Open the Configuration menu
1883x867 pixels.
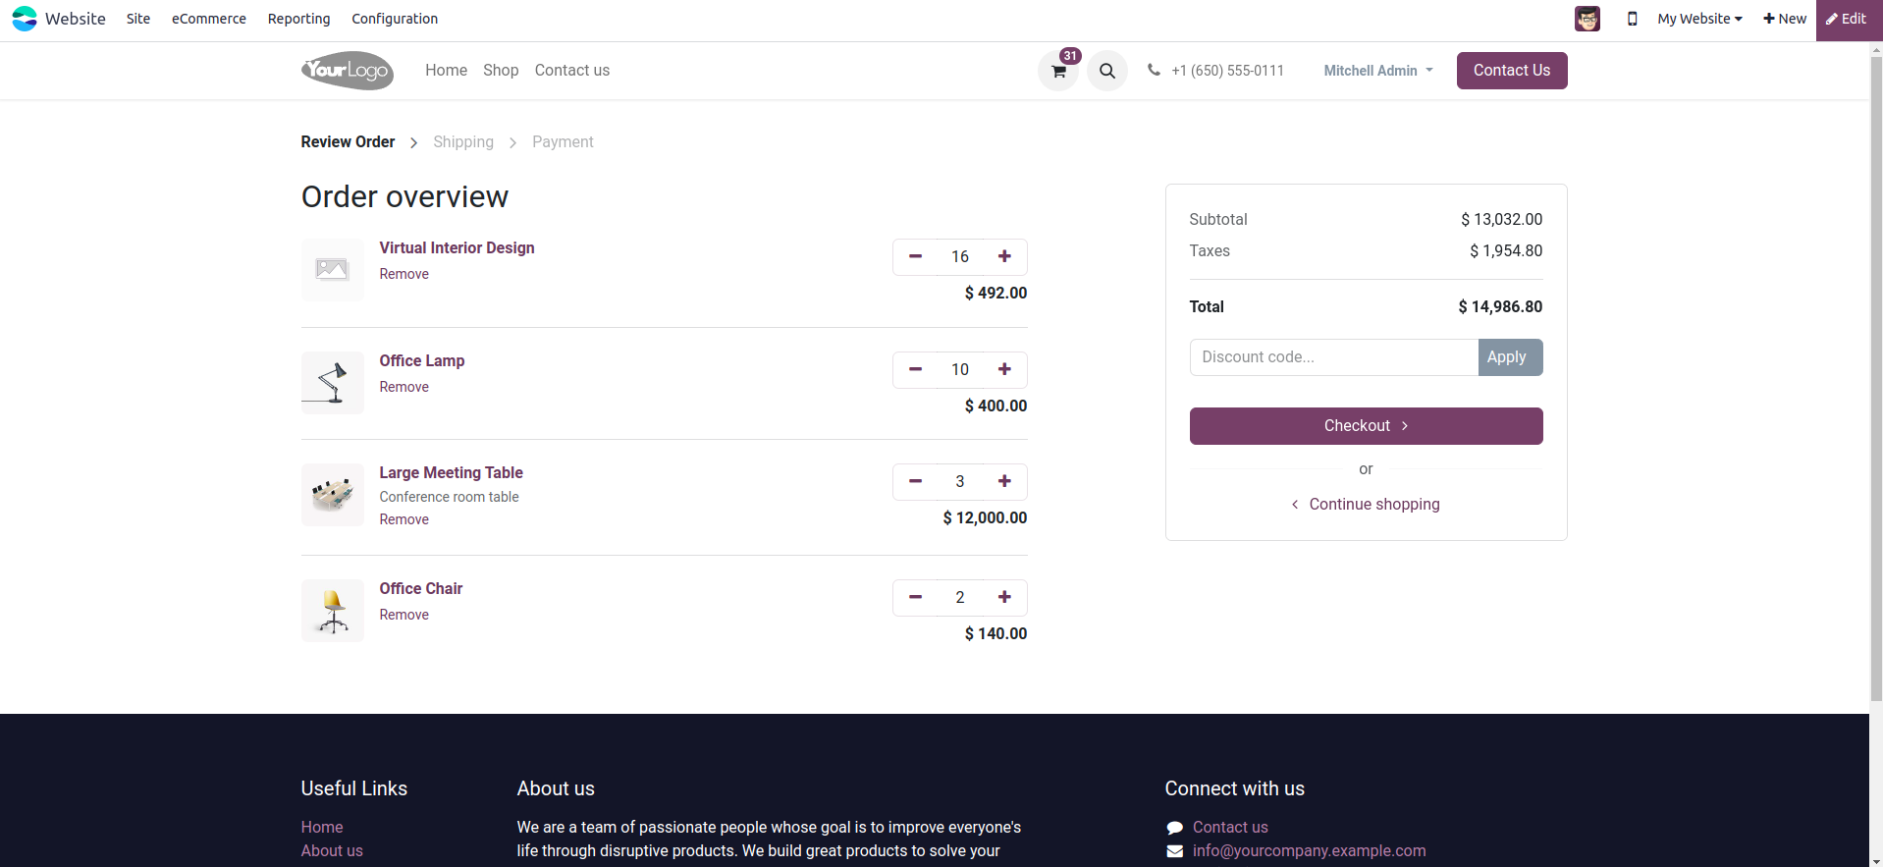tap(395, 19)
